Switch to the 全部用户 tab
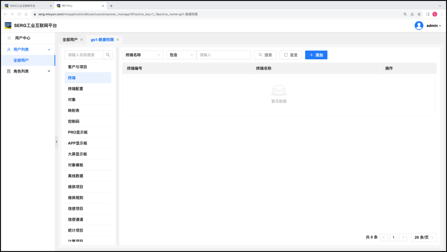Viewport: 447px width, 252px height. click(70, 40)
